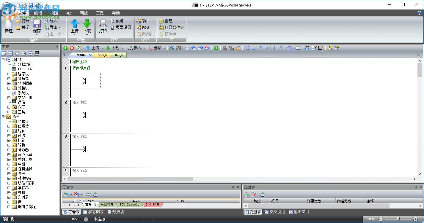Image resolution: width=424 pixels, height=223 pixels.
Task: Click the first symbol table icon in tree toolbar
Action: tap(4, 53)
